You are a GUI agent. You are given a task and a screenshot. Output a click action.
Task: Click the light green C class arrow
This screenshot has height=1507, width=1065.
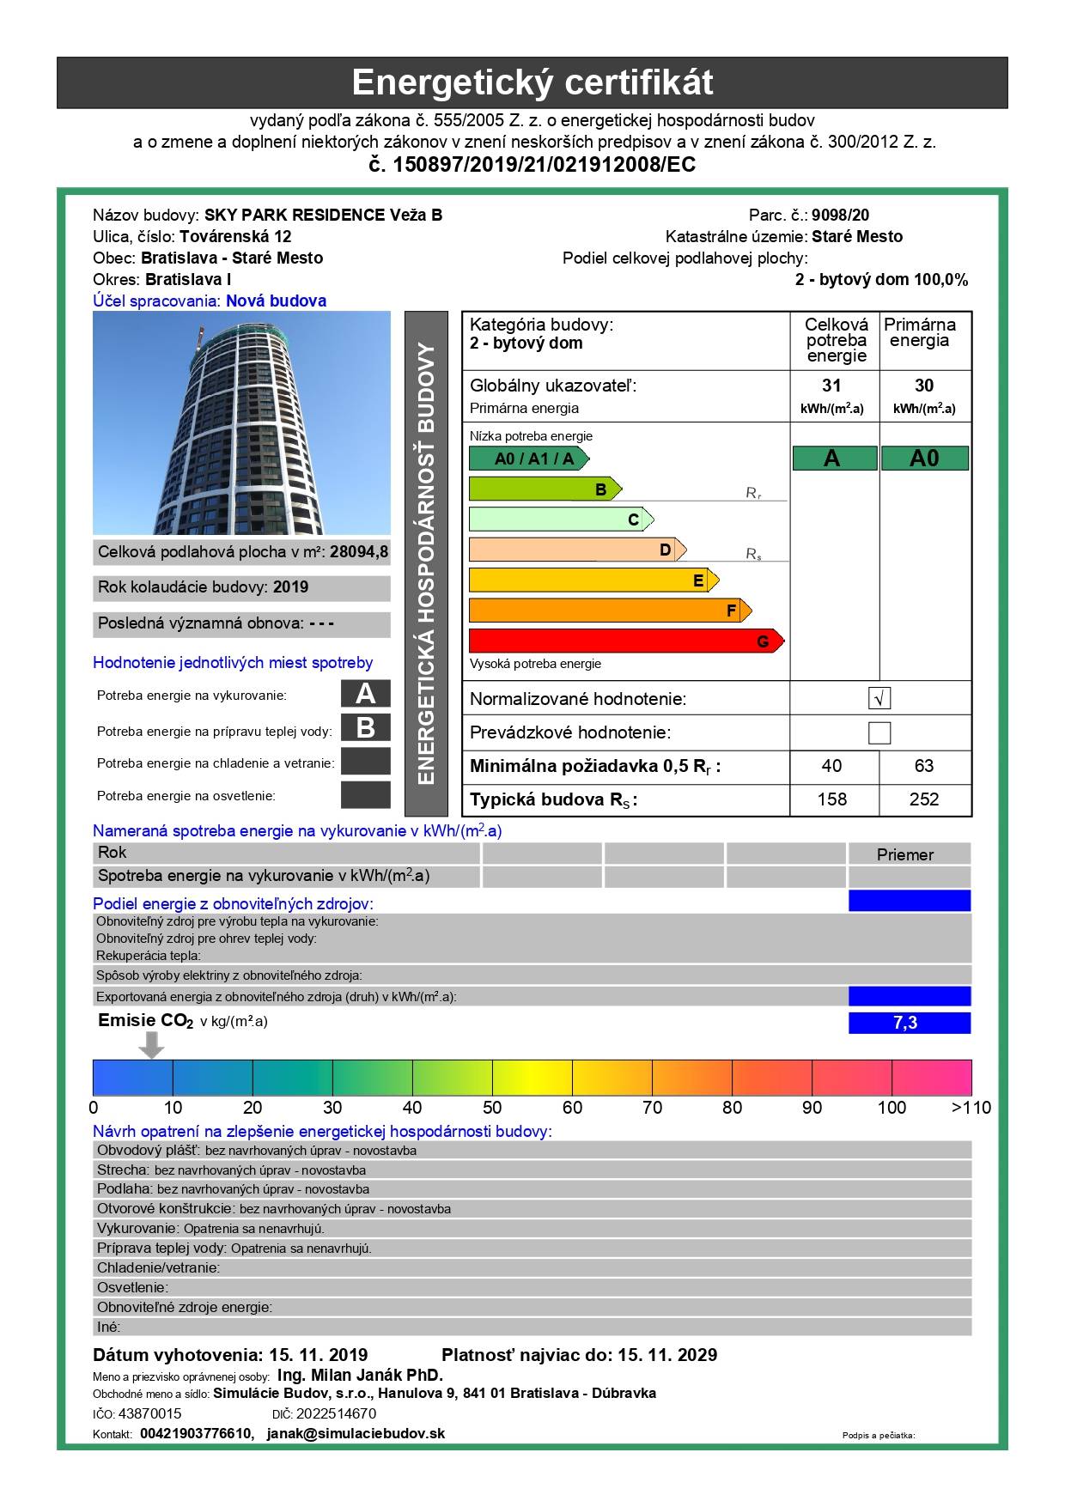pyautogui.click(x=561, y=520)
